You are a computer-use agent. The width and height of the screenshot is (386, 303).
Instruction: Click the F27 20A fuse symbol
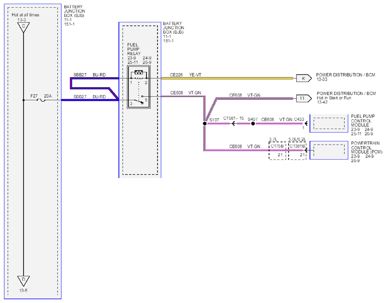[x=41, y=100]
